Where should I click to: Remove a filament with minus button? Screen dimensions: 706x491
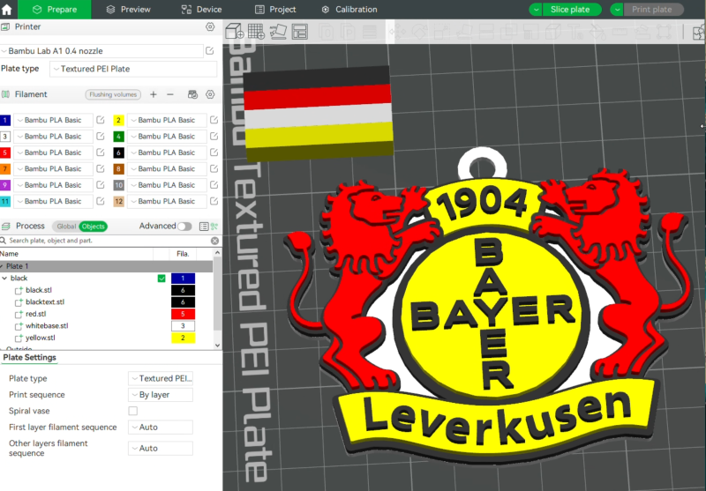click(x=170, y=94)
